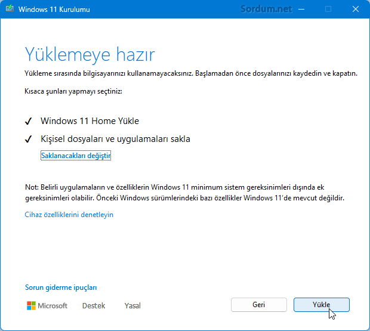
Task: Click the Yükle button to install
Action: point(322,305)
